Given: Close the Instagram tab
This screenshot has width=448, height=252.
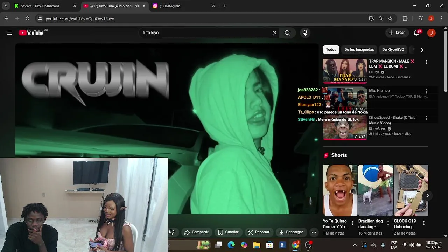Looking at the screenshot, I should click(213, 6).
